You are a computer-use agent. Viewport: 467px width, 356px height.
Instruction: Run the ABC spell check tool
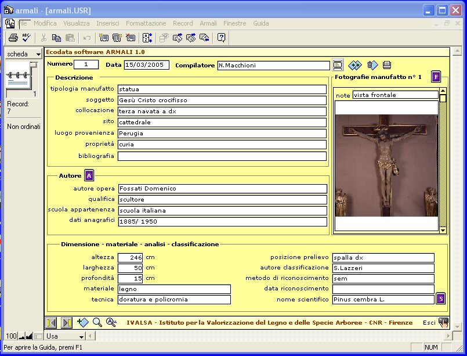pos(27,38)
